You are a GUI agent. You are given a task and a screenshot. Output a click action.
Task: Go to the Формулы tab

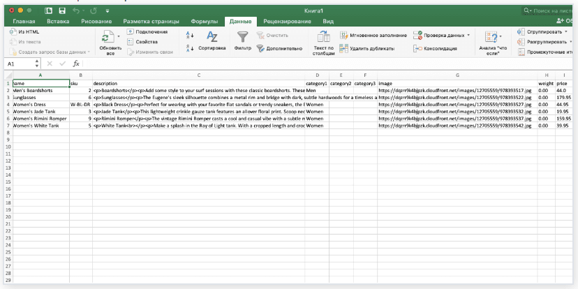click(205, 22)
